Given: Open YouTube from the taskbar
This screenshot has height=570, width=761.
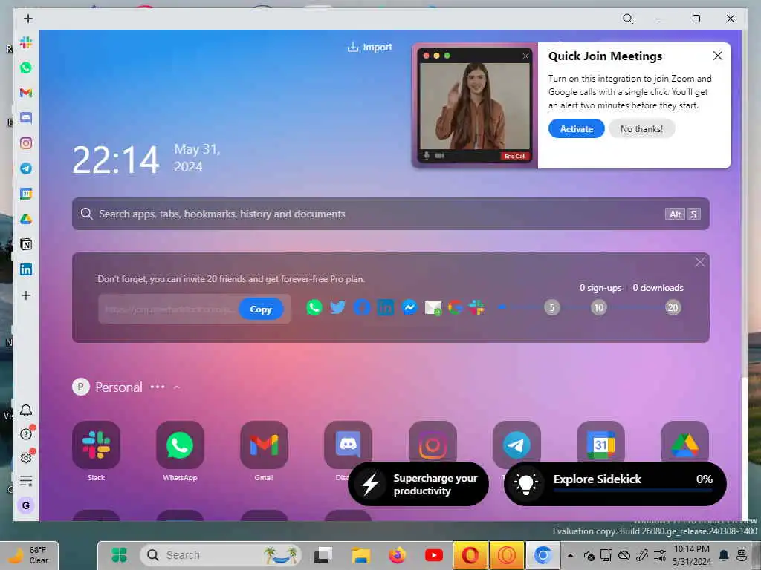Looking at the screenshot, I should tap(433, 555).
